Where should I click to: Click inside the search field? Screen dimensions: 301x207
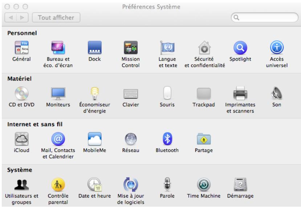click(265, 17)
